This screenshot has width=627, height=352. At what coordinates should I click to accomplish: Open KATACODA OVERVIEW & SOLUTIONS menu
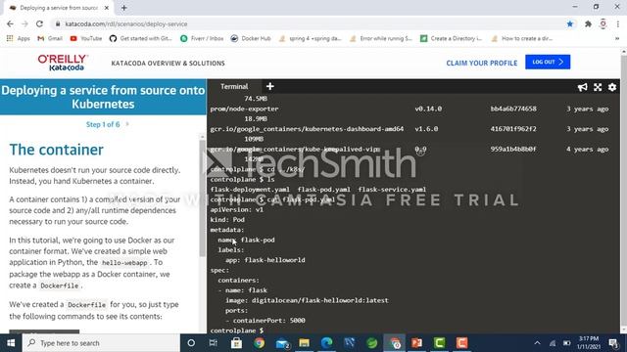[x=168, y=63]
